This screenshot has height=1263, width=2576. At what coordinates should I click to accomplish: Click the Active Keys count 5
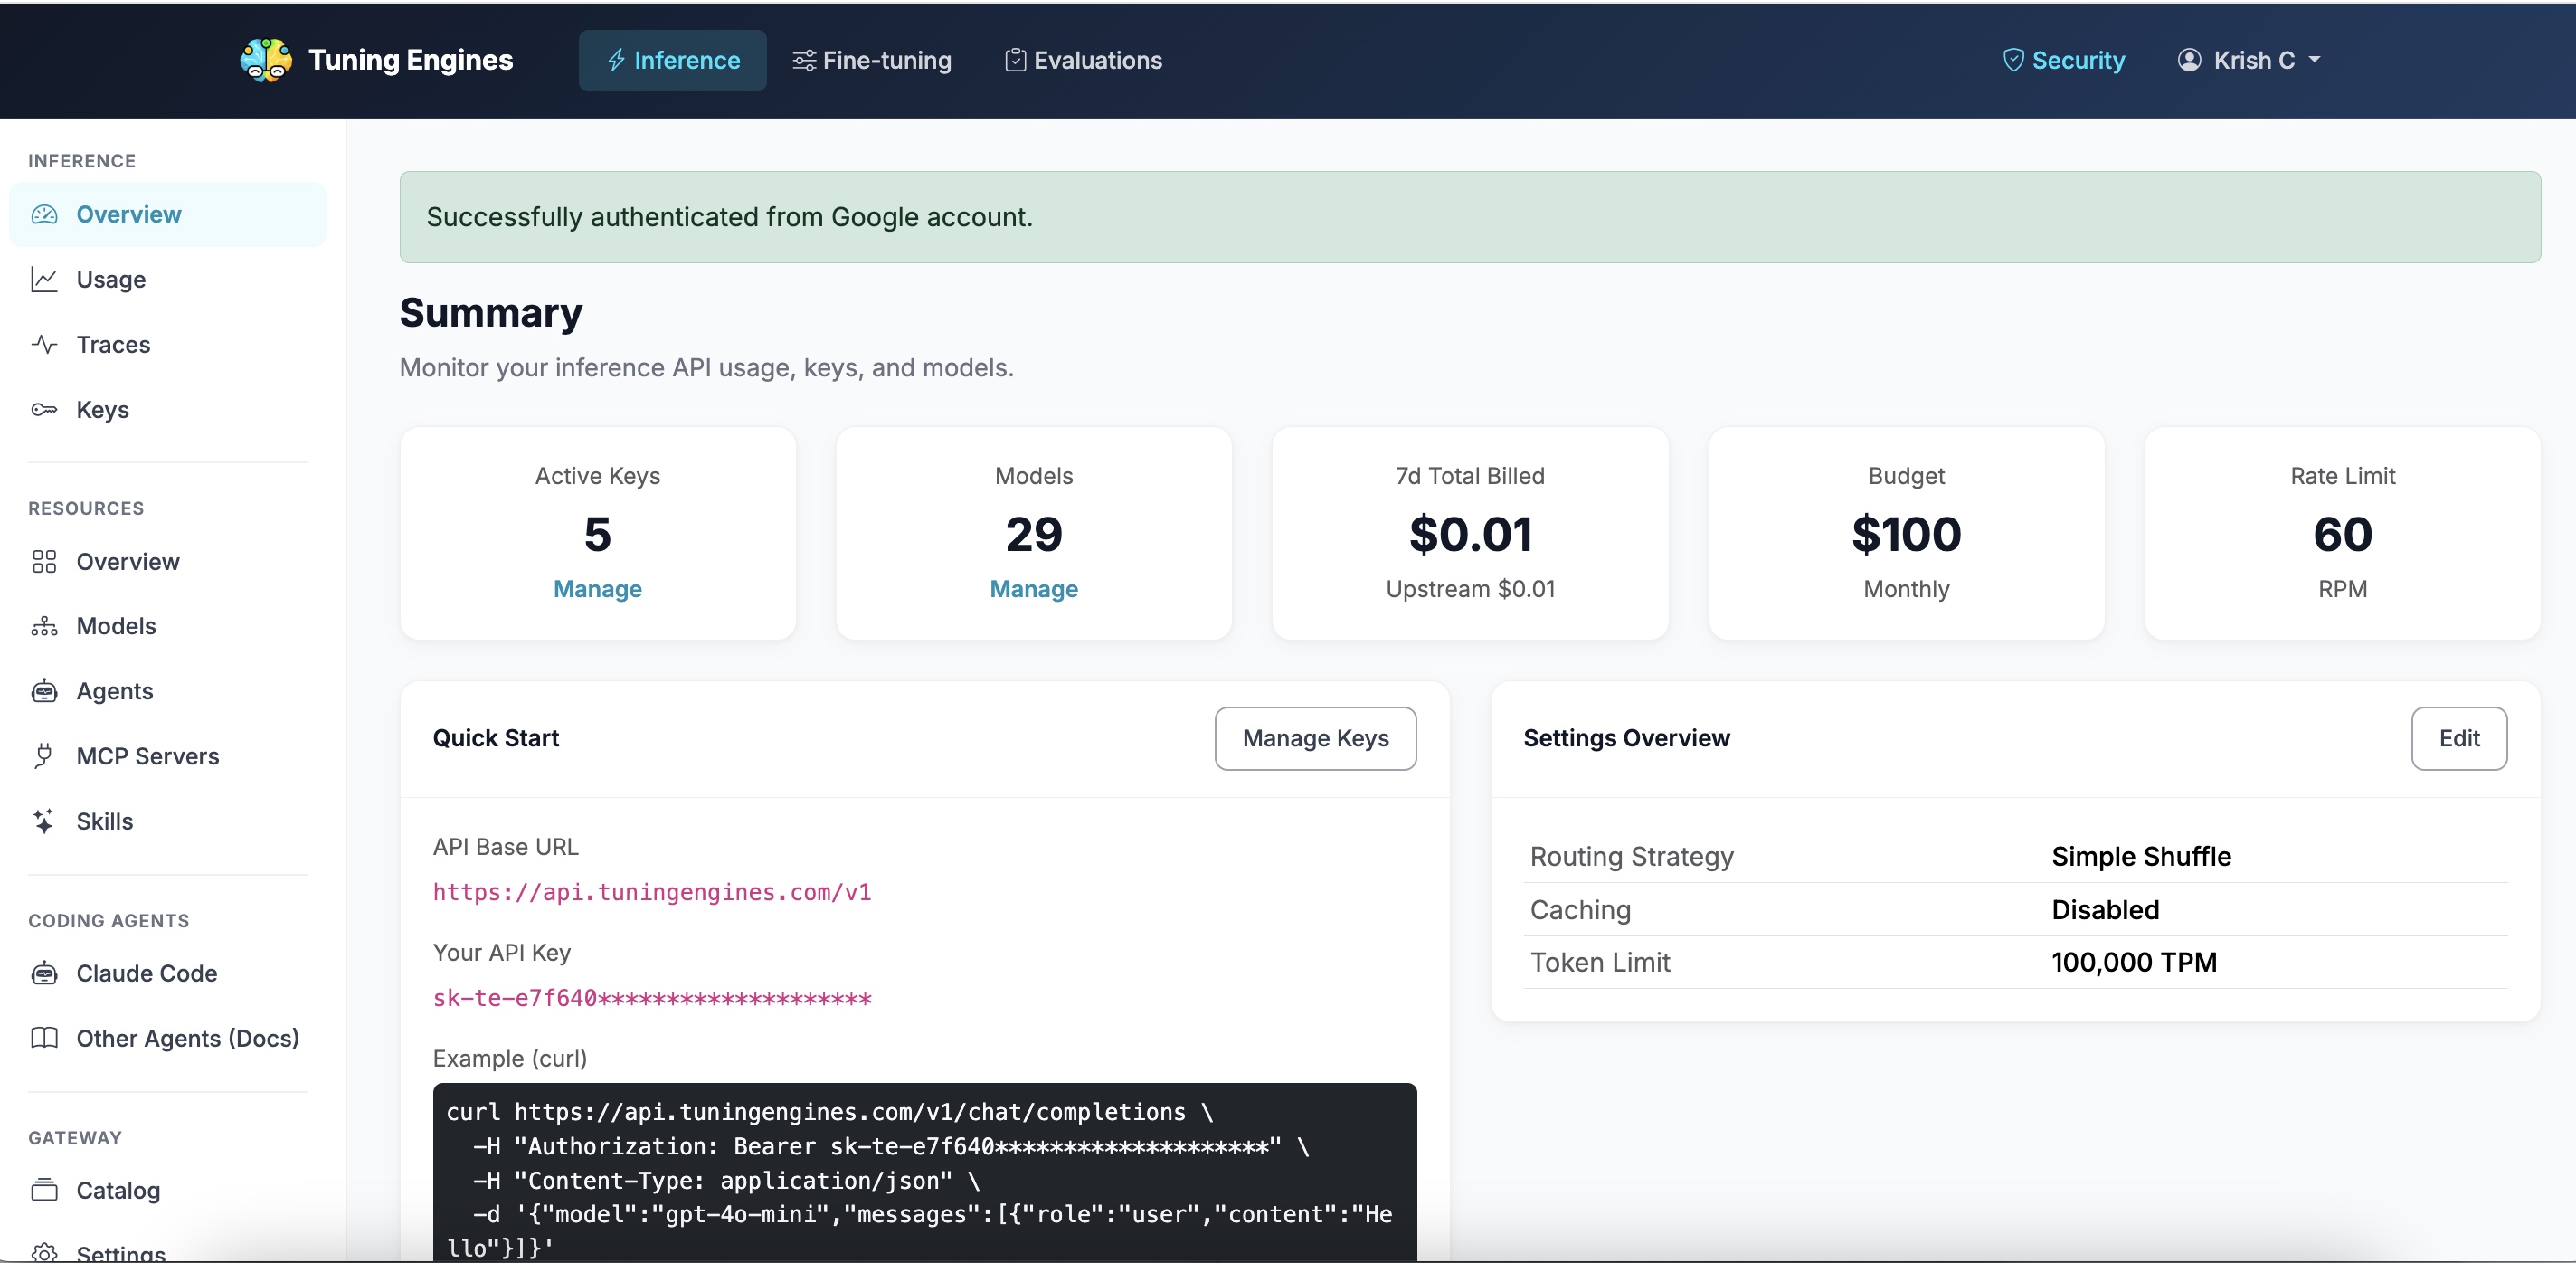click(x=598, y=534)
